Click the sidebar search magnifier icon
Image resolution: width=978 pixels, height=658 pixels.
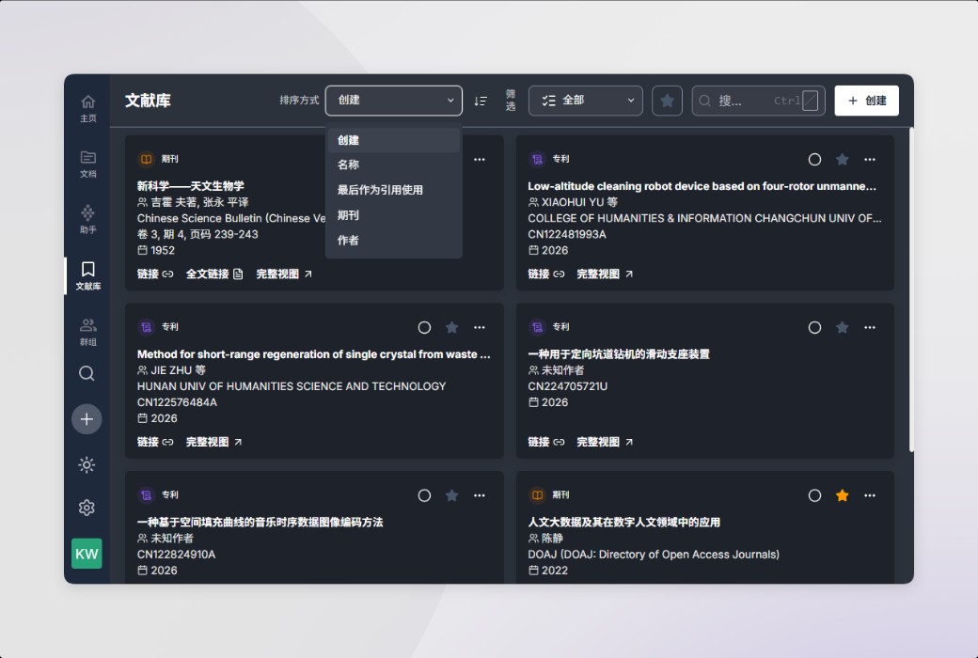pyautogui.click(x=87, y=373)
